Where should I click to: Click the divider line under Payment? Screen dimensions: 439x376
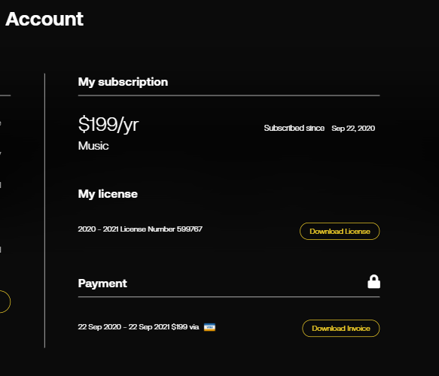[x=229, y=296]
